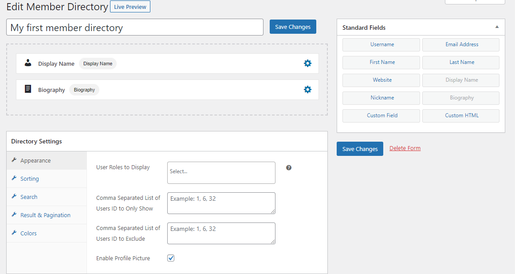Focus the Users ID to Only Show textarea
The width and height of the screenshot is (515, 274).
tap(221, 203)
